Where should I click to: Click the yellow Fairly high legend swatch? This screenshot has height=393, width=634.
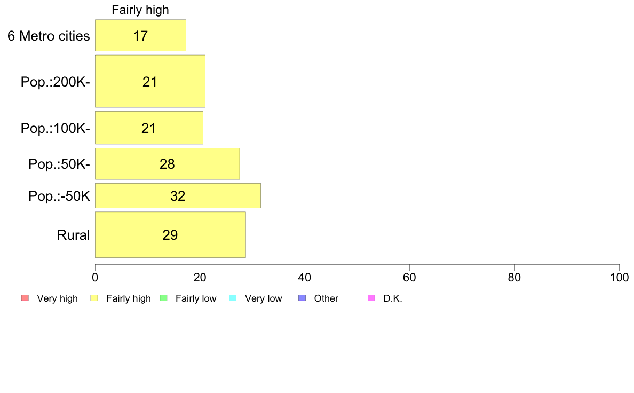[x=94, y=298]
